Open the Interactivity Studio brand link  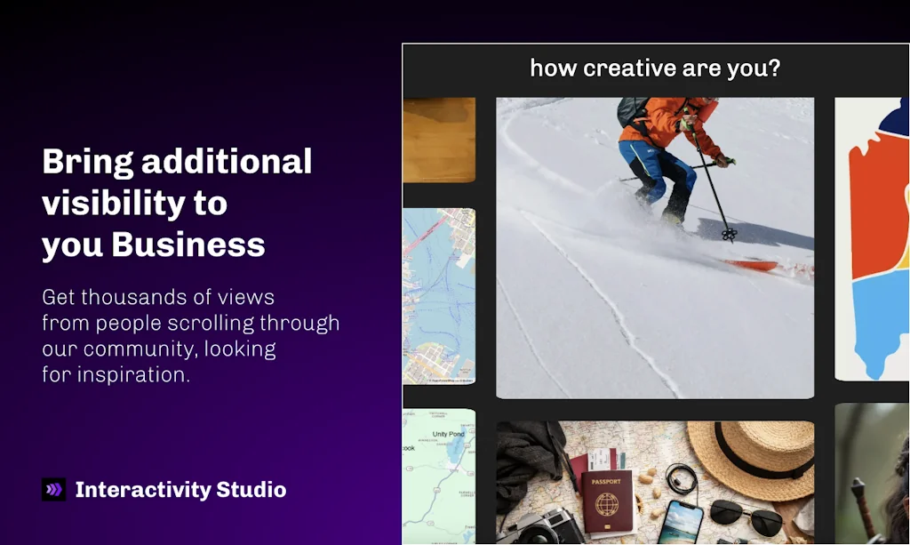click(x=181, y=489)
